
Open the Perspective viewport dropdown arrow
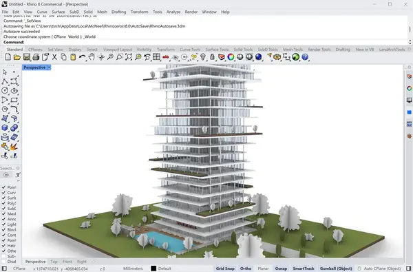click(x=49, y=67)
